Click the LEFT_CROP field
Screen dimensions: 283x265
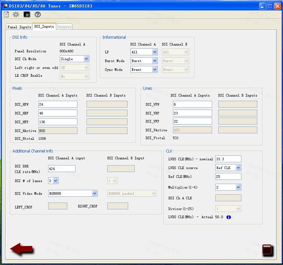click(58, 206)
